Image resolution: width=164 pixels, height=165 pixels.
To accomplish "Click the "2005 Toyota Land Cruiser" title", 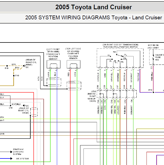I will 94,7.
